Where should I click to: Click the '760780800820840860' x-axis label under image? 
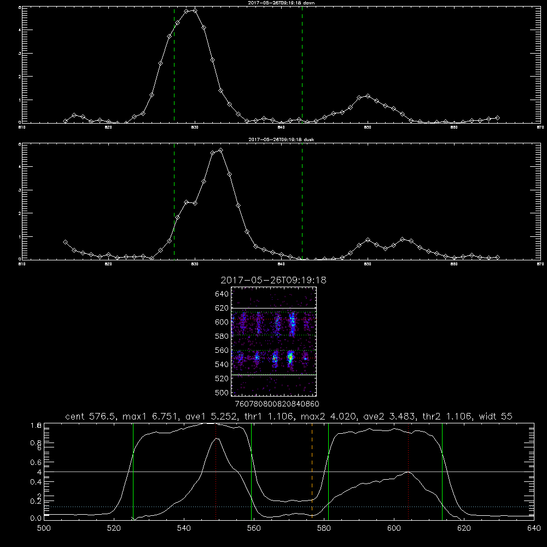pyautogui.click(x=277, y=404)
